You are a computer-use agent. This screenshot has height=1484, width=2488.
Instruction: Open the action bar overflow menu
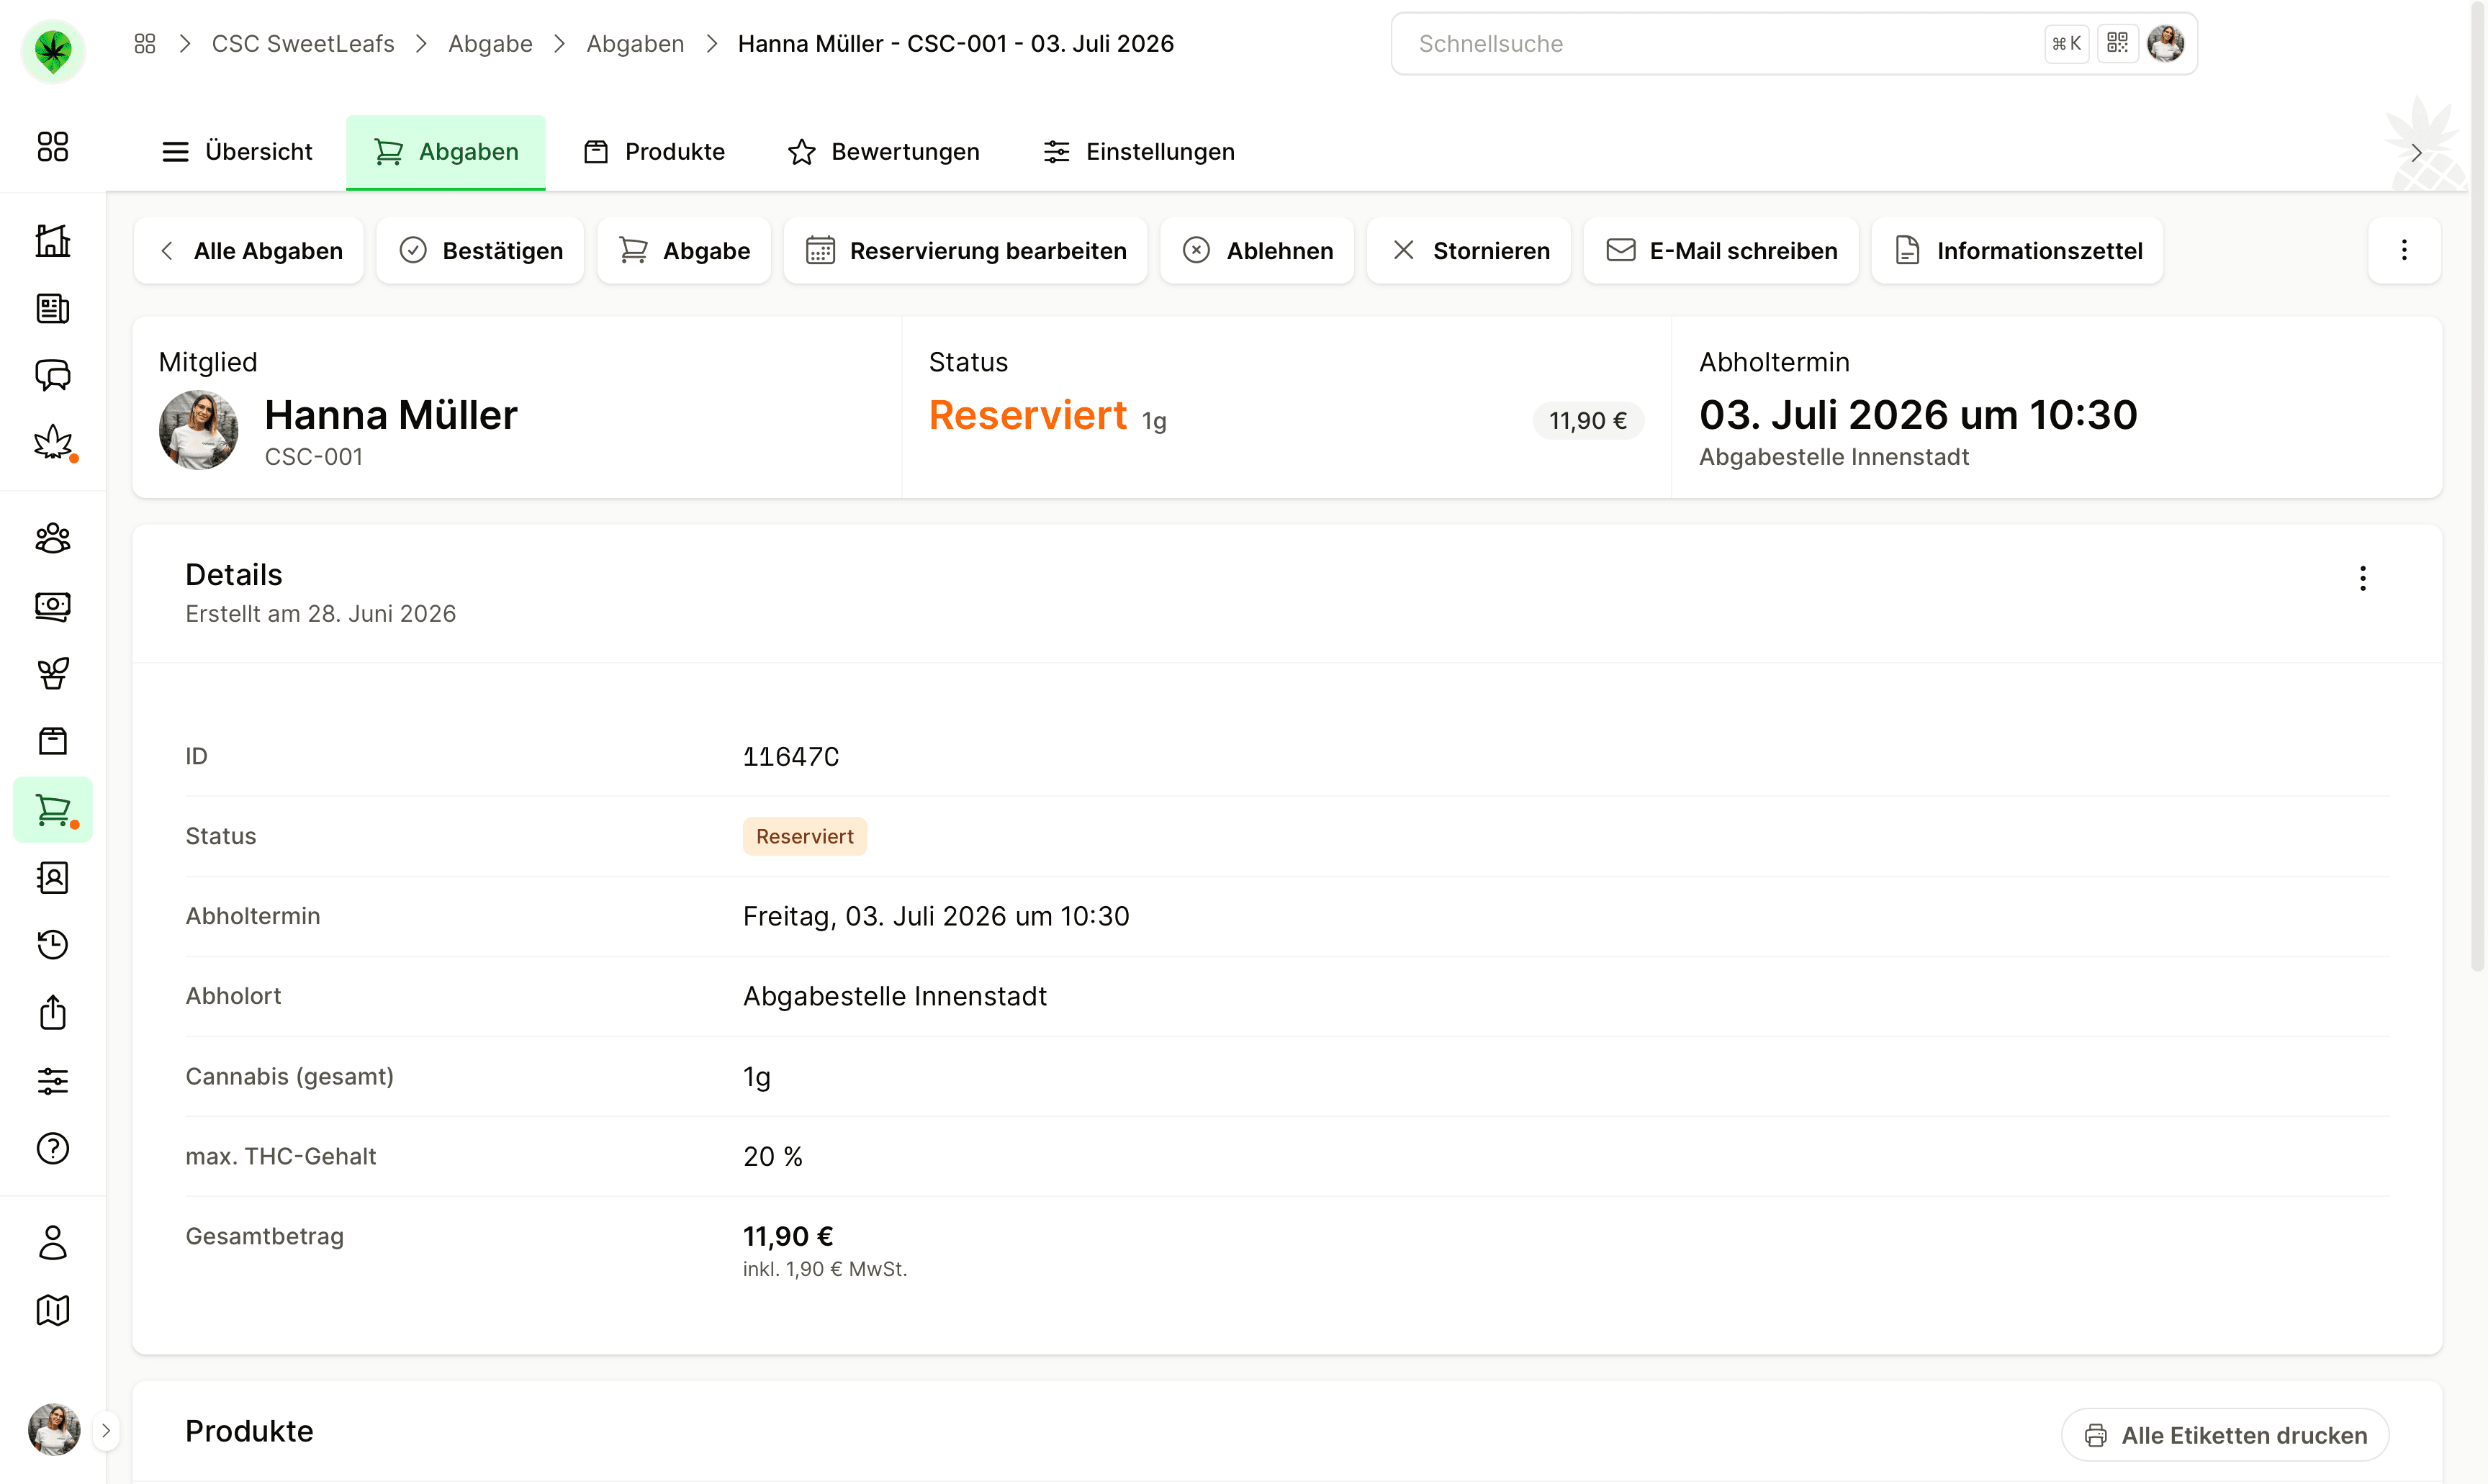[2404, 250]
